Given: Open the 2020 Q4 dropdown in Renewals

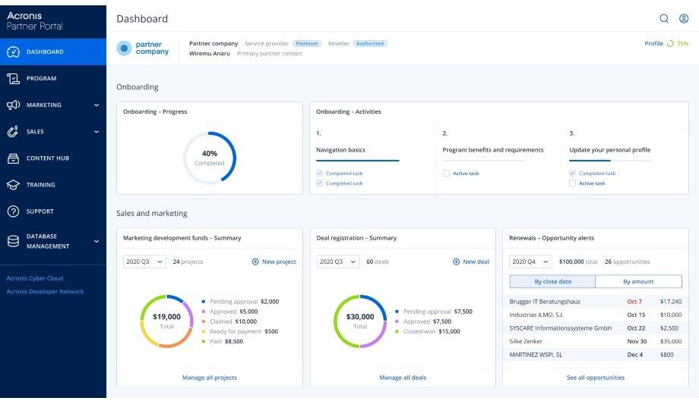Looking at the screenshot, I should click(530, 262).
